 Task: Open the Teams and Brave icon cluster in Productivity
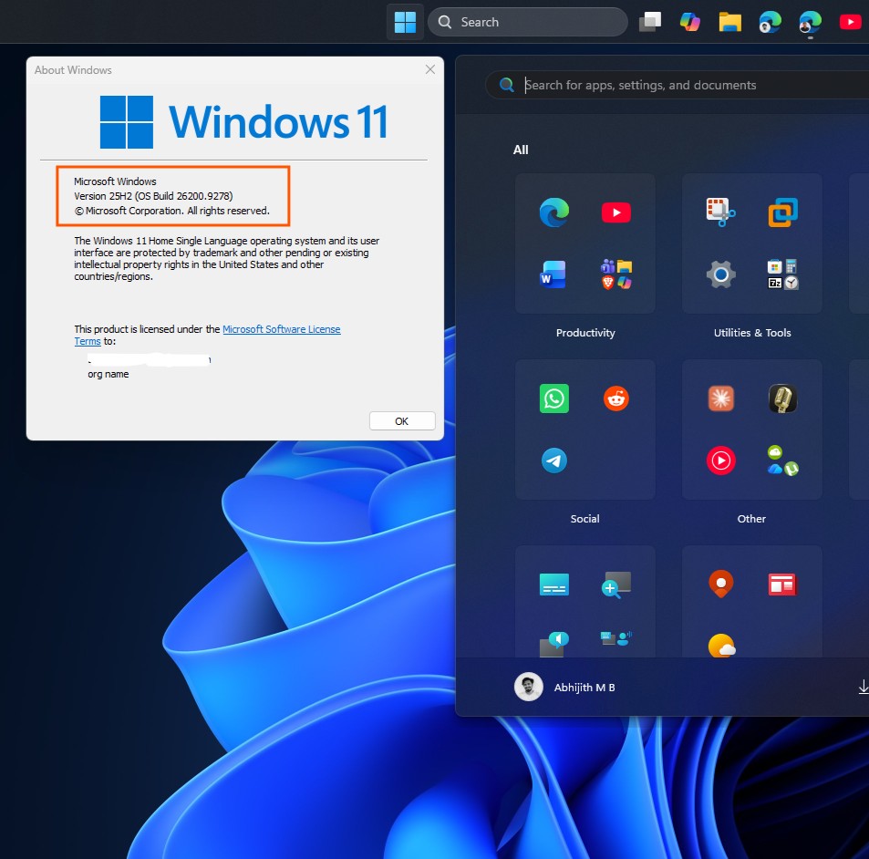(x=616, y=274)
